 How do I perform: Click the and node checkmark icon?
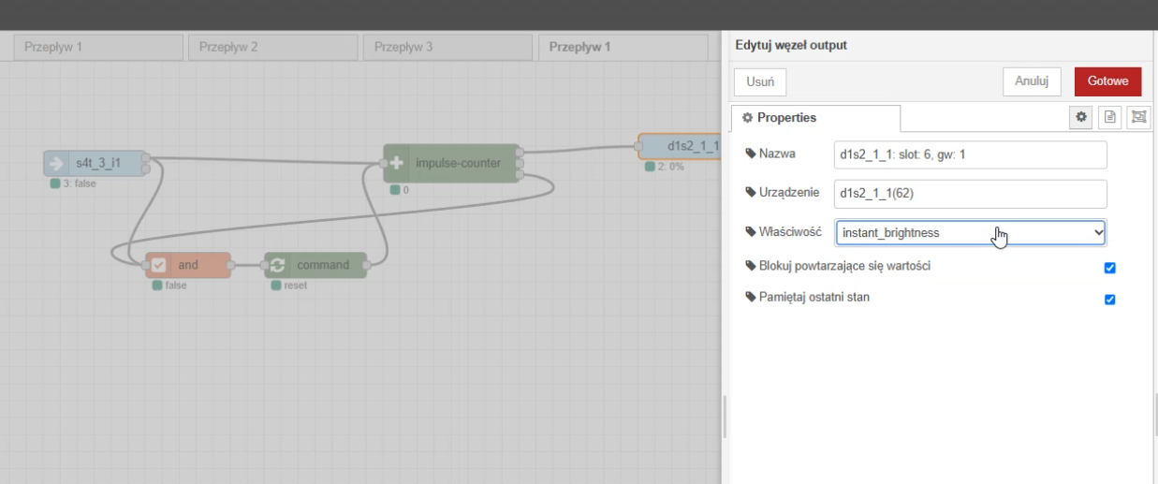point(158,265)
